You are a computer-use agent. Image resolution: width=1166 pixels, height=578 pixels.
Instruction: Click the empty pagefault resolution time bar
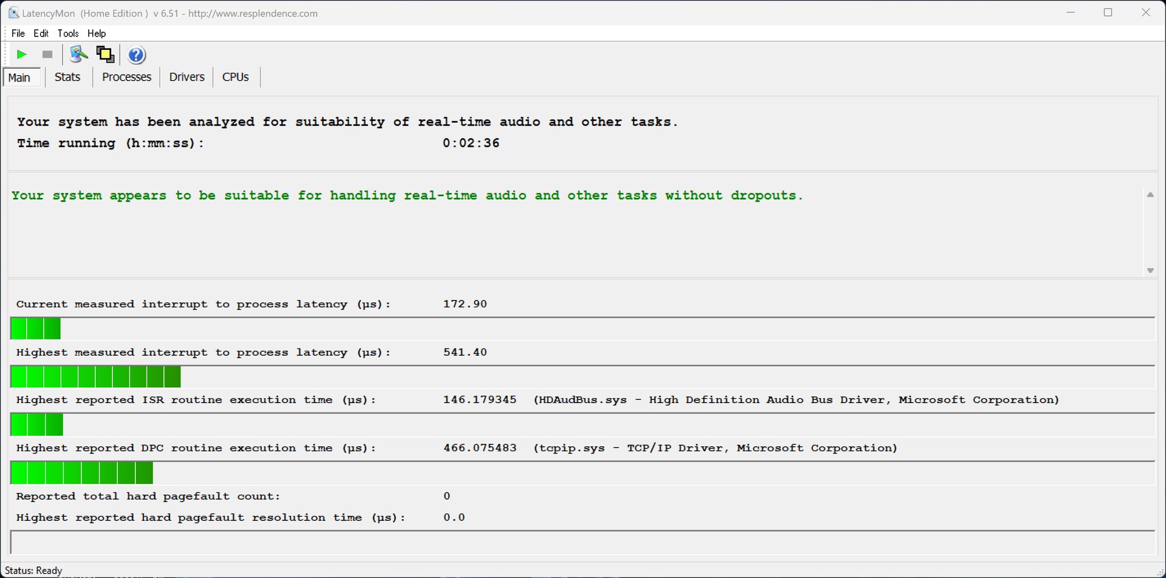coord(582,542)
